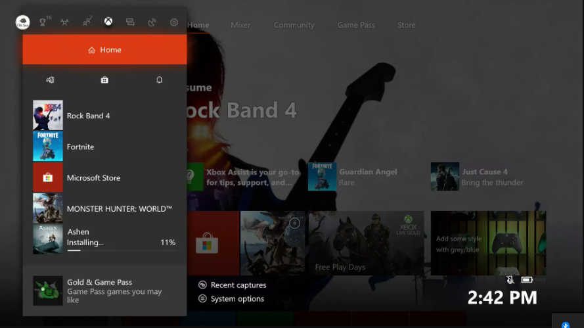Open Recent captures
Screen dimensions: 584x328
coord(233,285)
